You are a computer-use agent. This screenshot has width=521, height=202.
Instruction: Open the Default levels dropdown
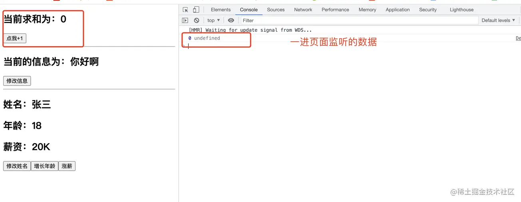click(498, 20)
